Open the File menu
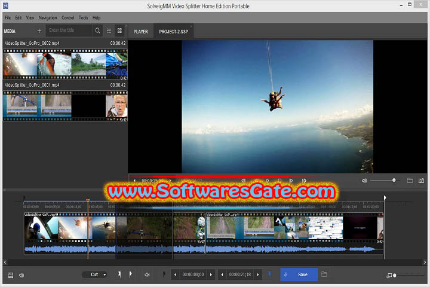 coord(8,17)
